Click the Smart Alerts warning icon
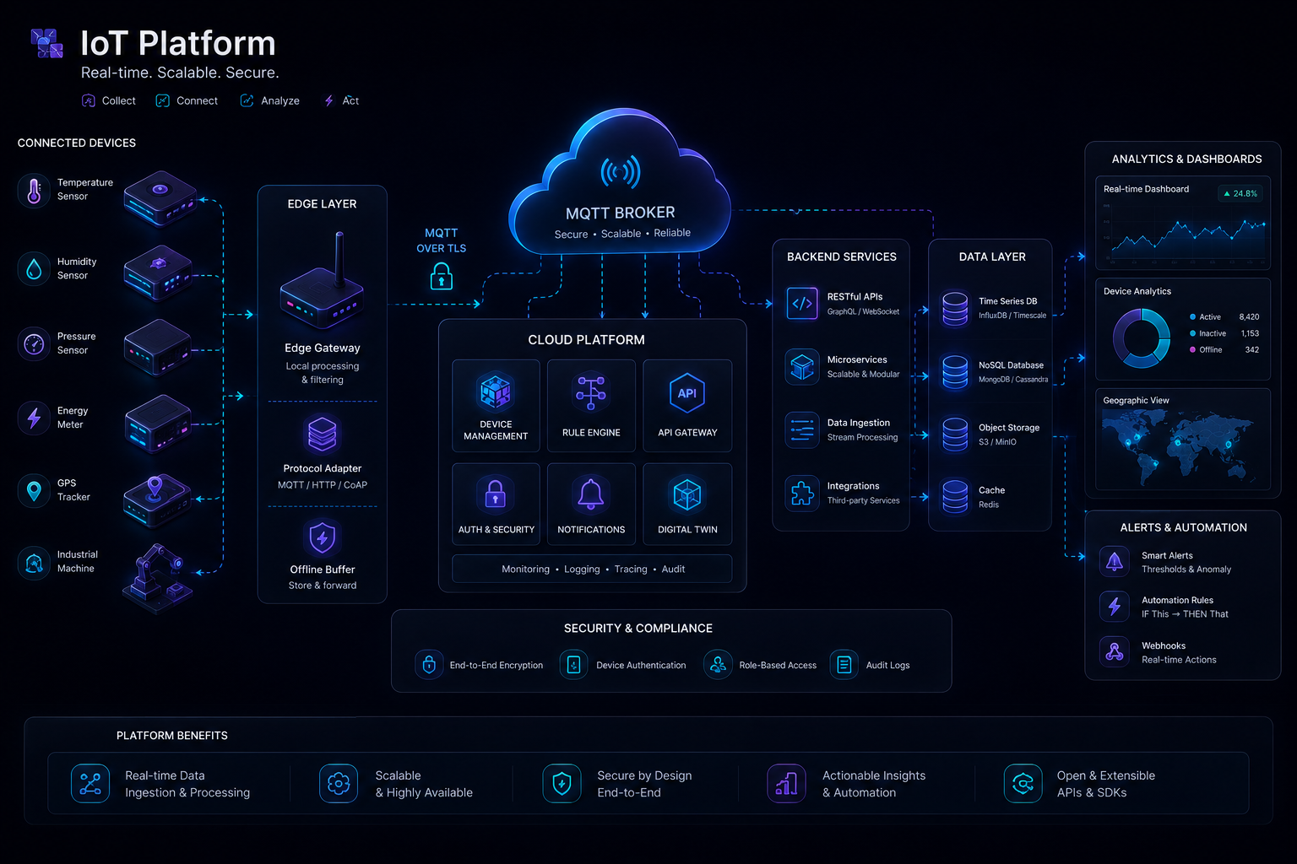Viewport: 1297px width, 864px height. click(x=1115, y=561)
